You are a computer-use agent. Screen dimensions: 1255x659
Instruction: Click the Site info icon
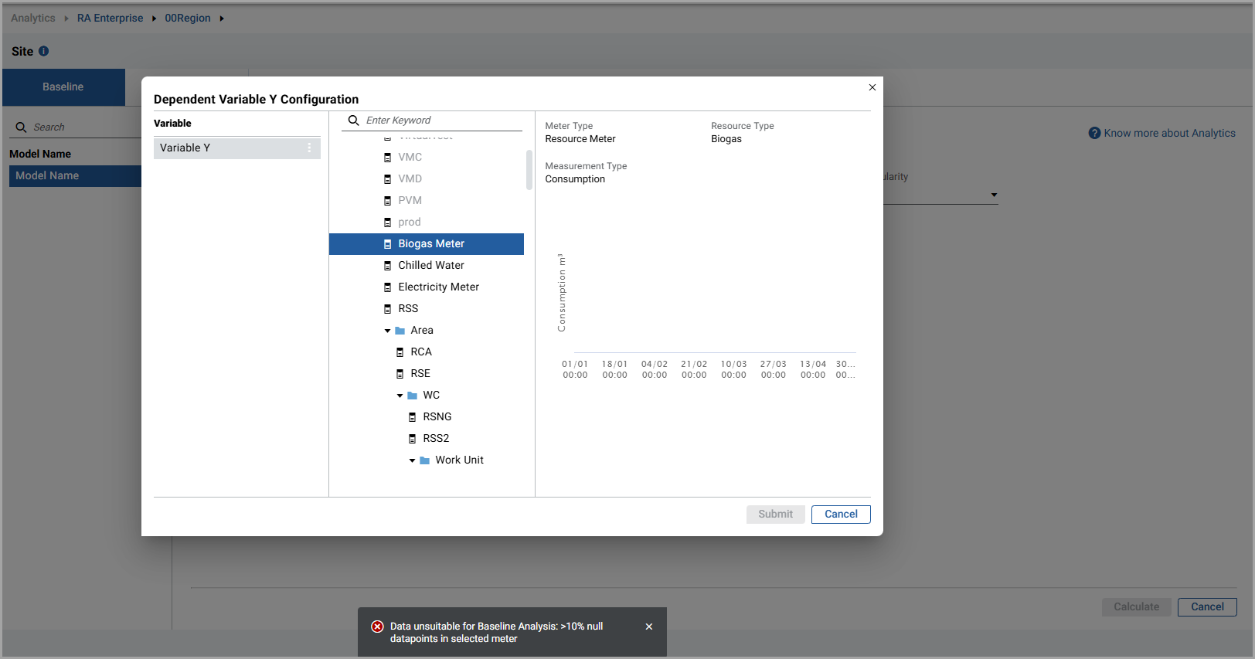tap(44, 51)
